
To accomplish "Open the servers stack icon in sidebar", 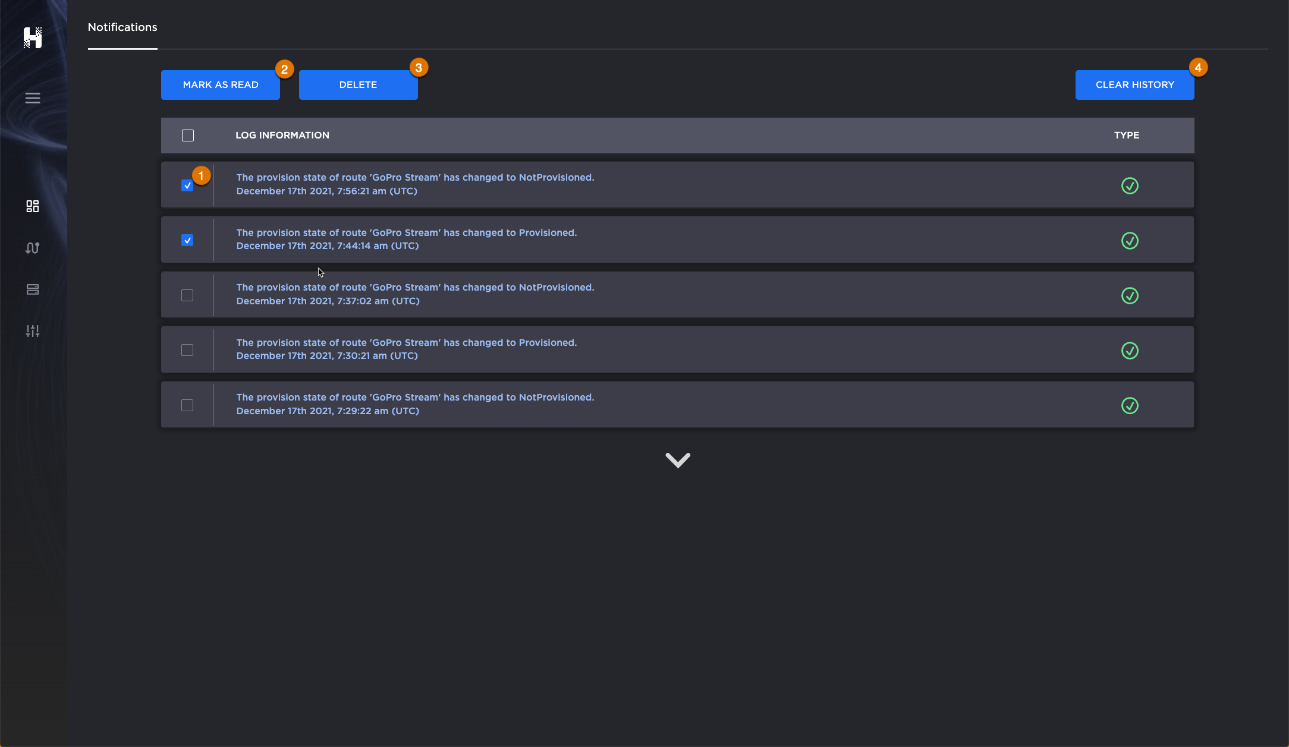I will (33, 289).
